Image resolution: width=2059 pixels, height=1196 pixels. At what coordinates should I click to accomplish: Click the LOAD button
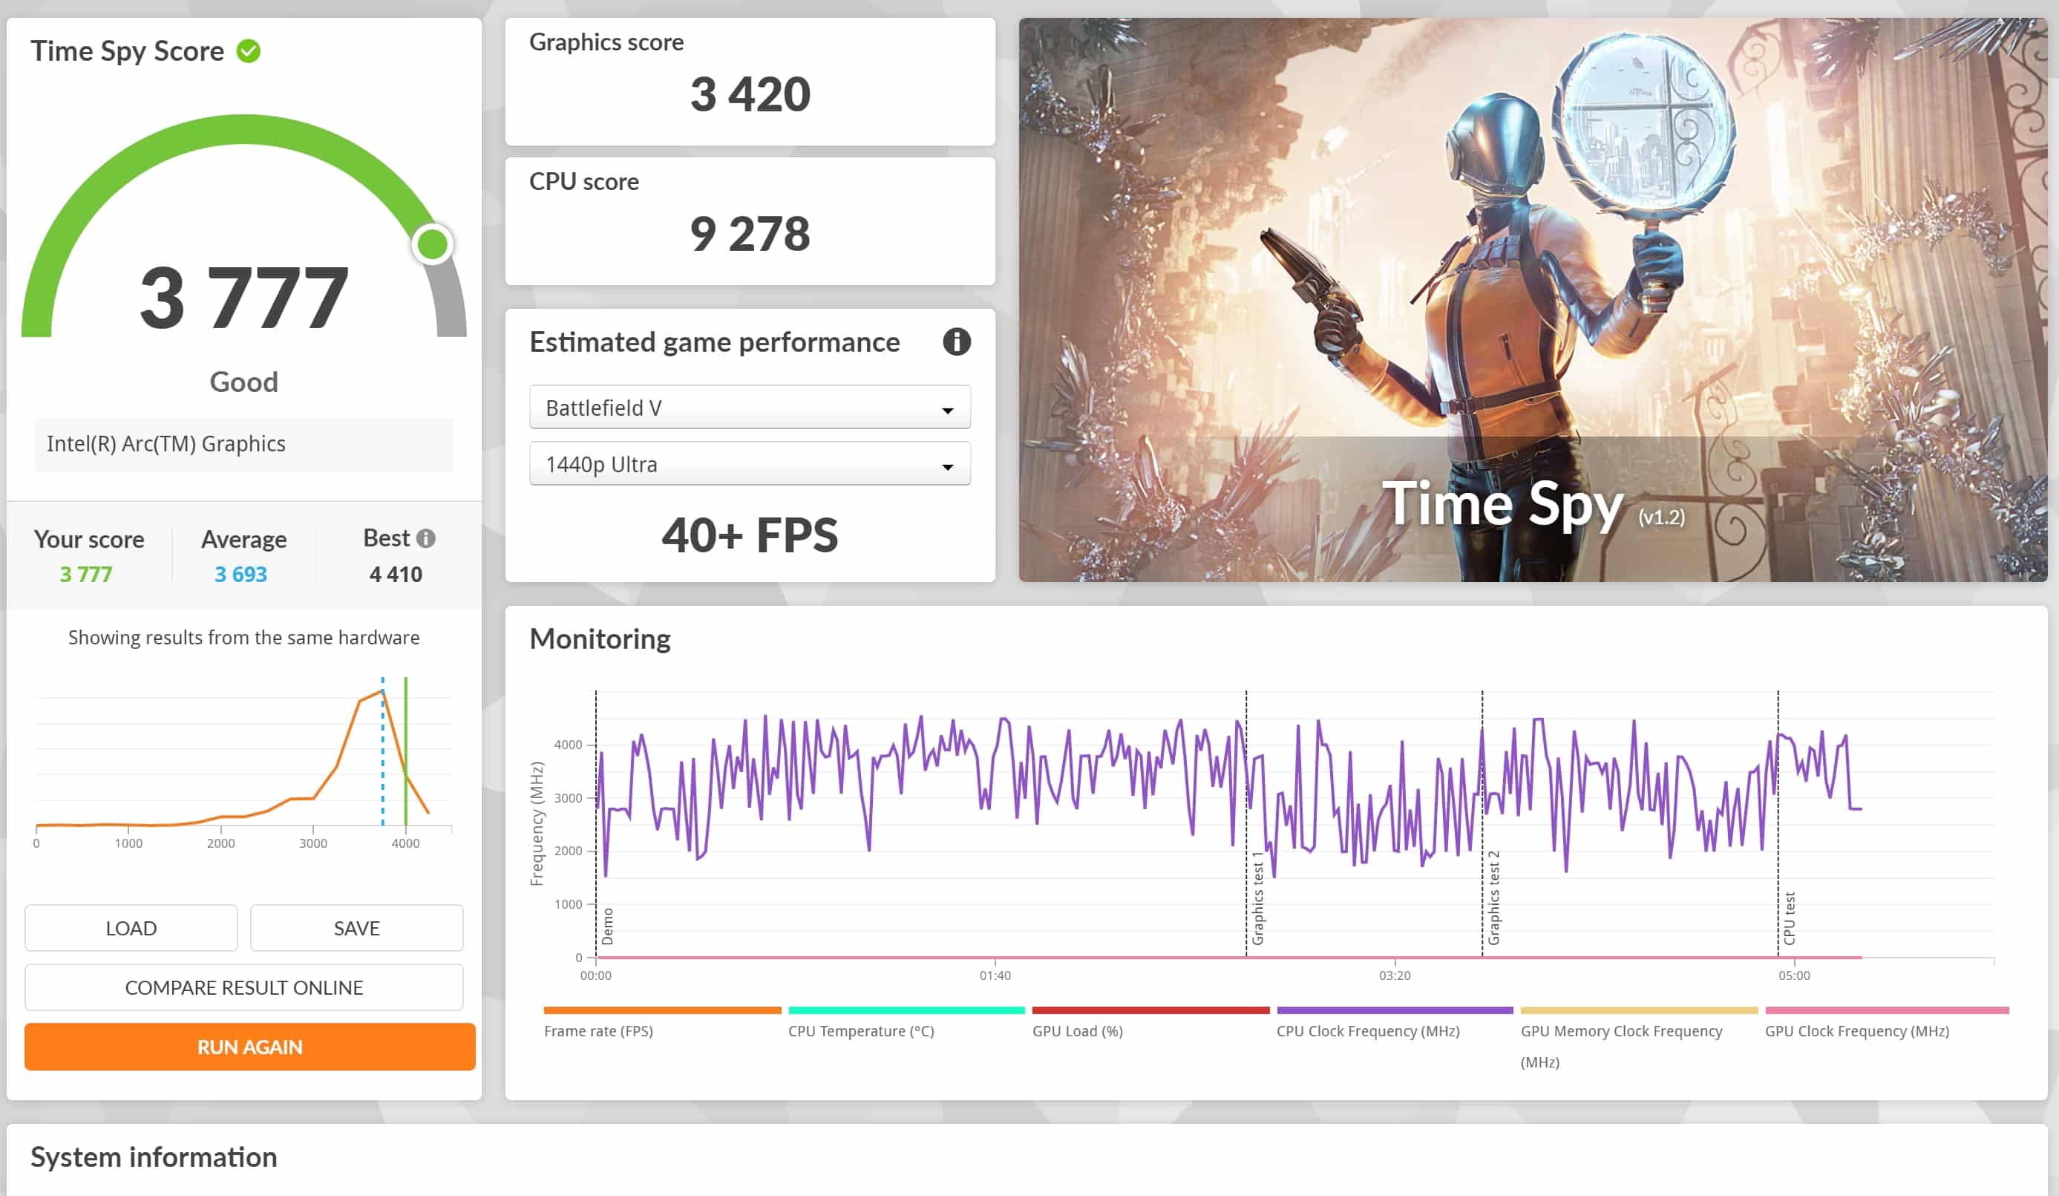click(x=131, y=928)
